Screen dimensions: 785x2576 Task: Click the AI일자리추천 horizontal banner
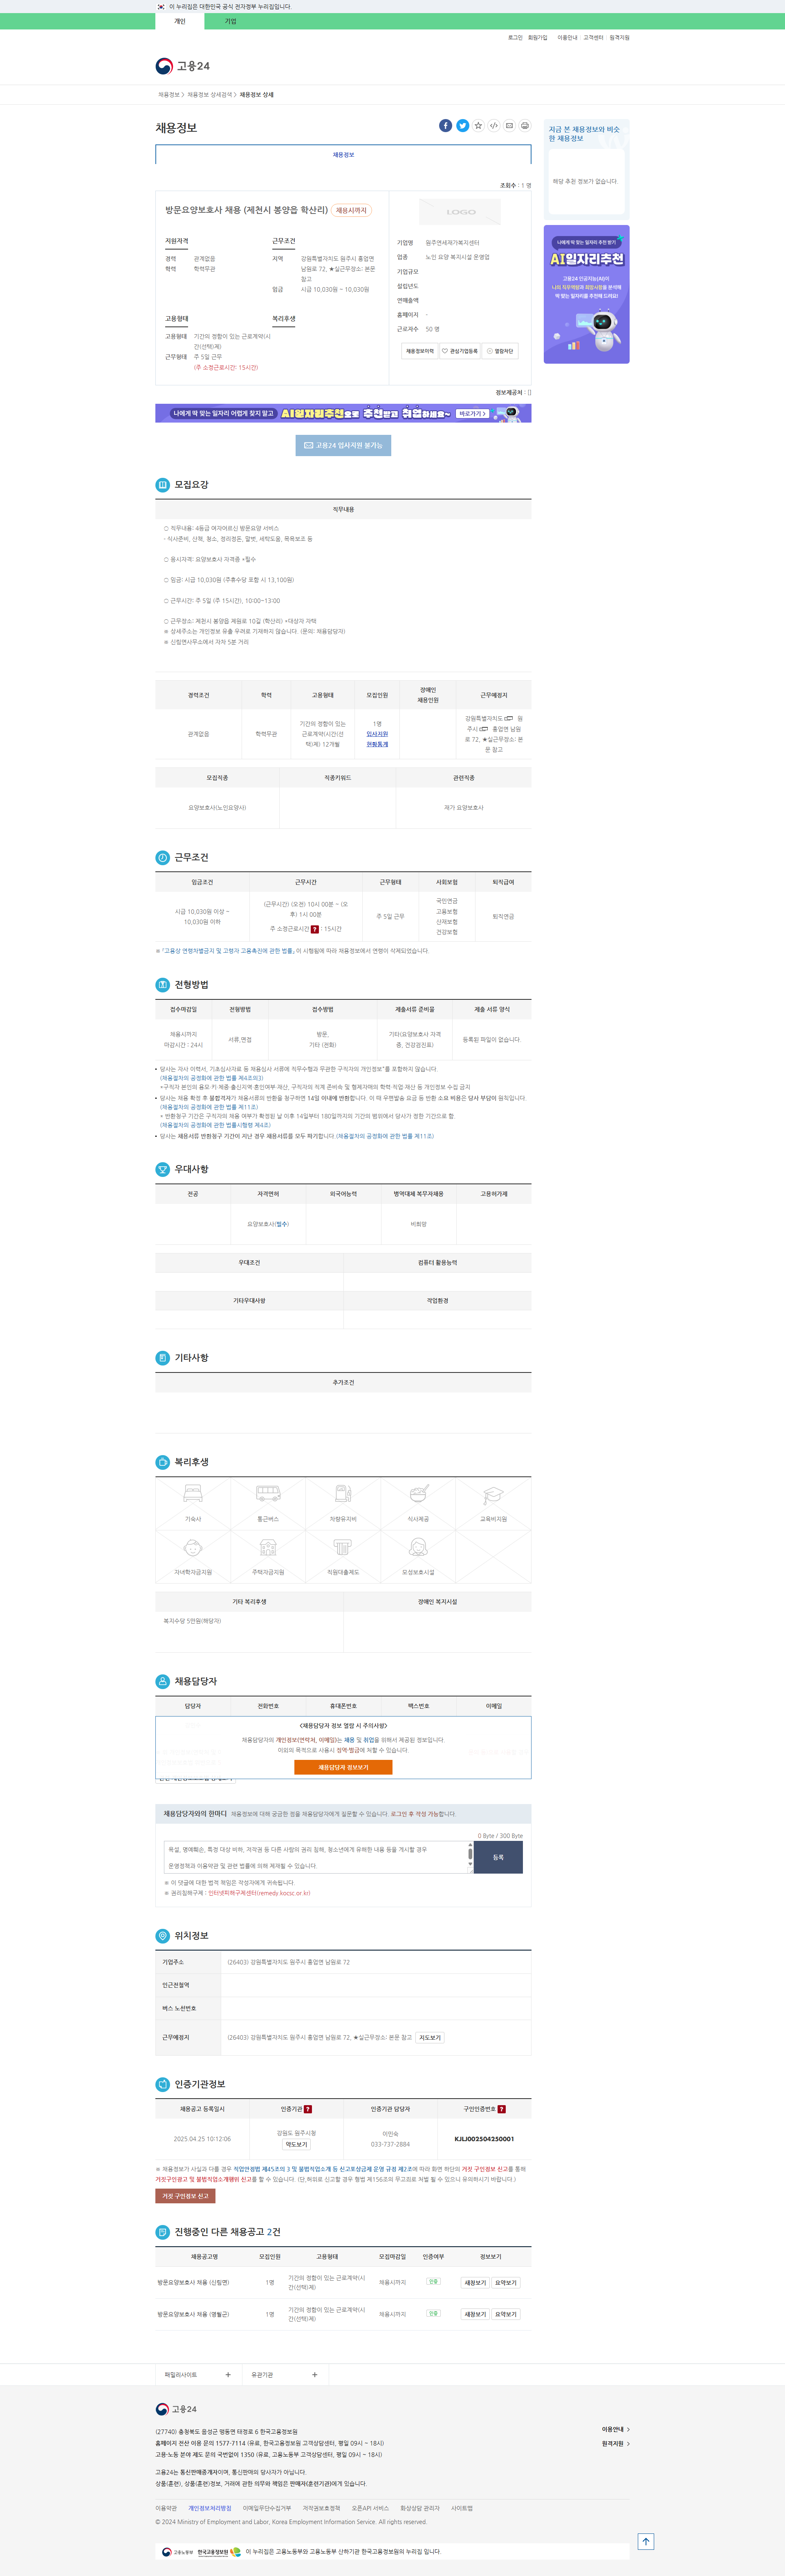coord(343,413)
